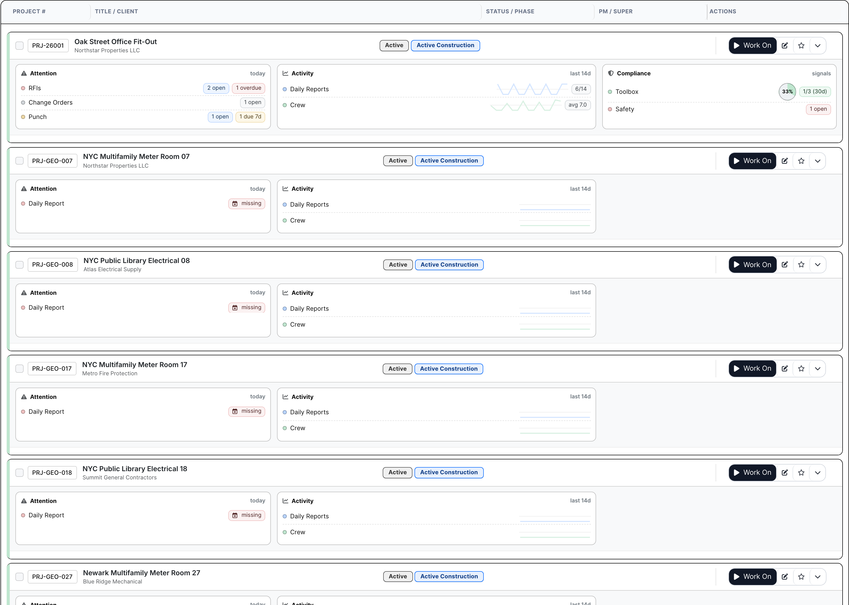Click the Punch 1 due 7d badge
Screen dimensions: 849x605
point(250,117)
